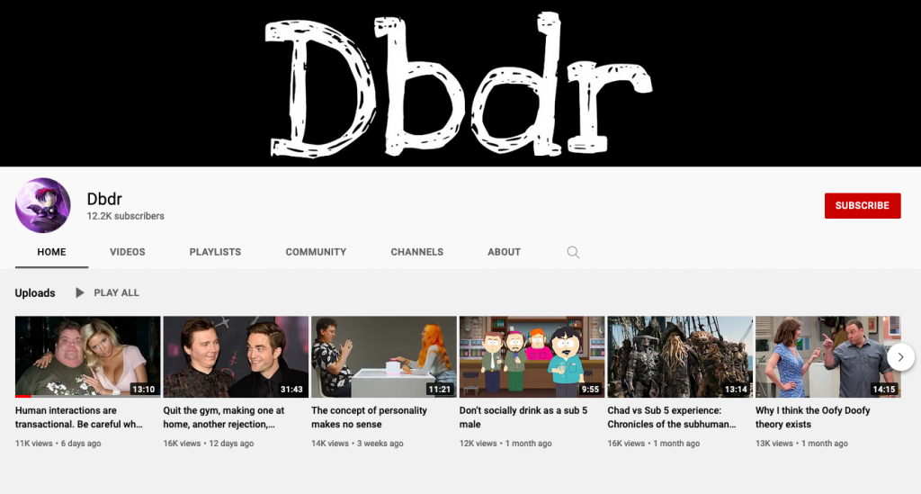Click 'Chad vs Sub 5 experience' title
Screen dimensions: 921x494
[671, 418]
